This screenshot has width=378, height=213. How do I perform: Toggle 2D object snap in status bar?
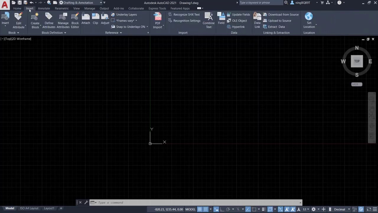click(254, 209)
